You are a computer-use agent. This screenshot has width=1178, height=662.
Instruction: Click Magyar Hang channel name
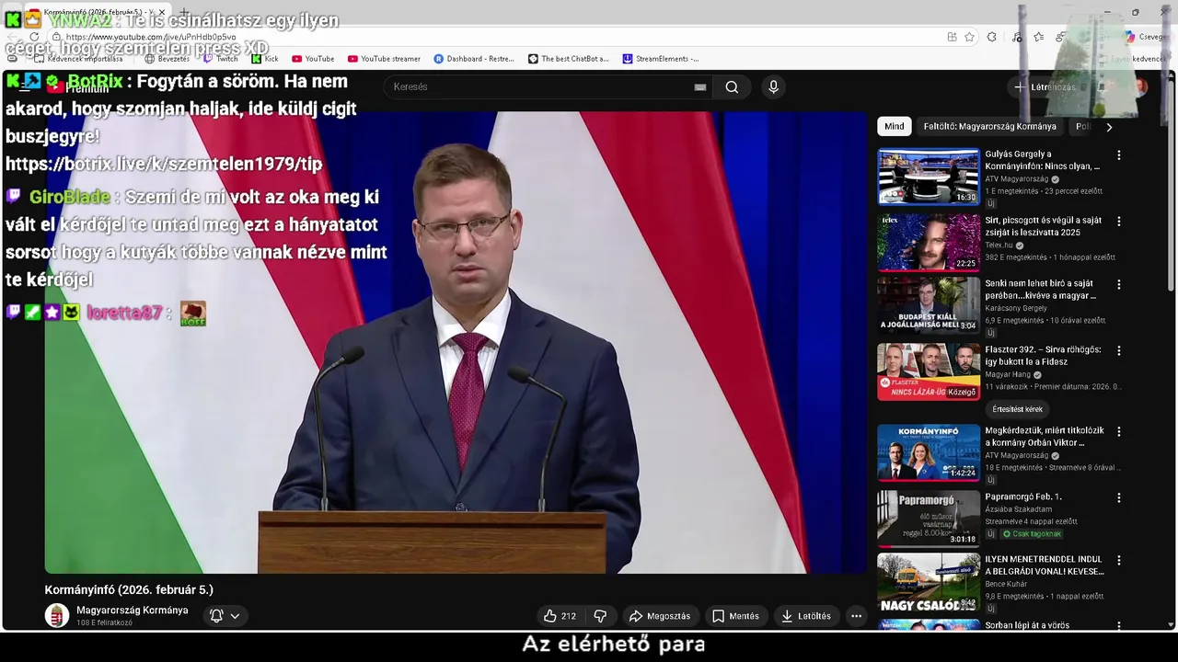click(1008, 375)
